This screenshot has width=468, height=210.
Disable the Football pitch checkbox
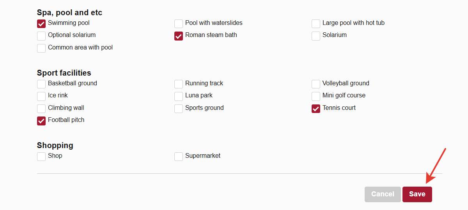pos(41,121)
